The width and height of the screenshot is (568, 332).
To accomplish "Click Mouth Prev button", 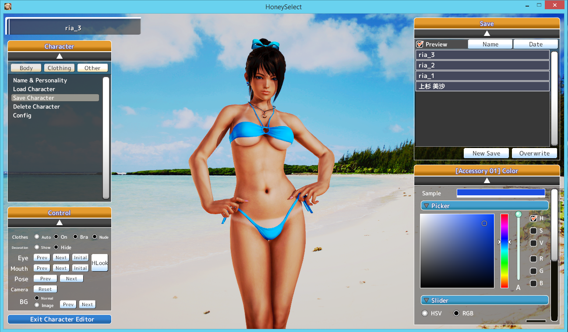I will tap(42, 268).
